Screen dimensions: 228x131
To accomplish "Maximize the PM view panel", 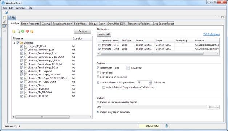I will point(223,17).
